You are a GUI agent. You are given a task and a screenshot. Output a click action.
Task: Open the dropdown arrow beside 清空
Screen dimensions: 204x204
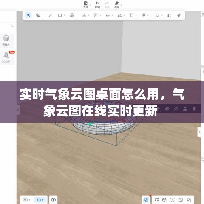122,5
